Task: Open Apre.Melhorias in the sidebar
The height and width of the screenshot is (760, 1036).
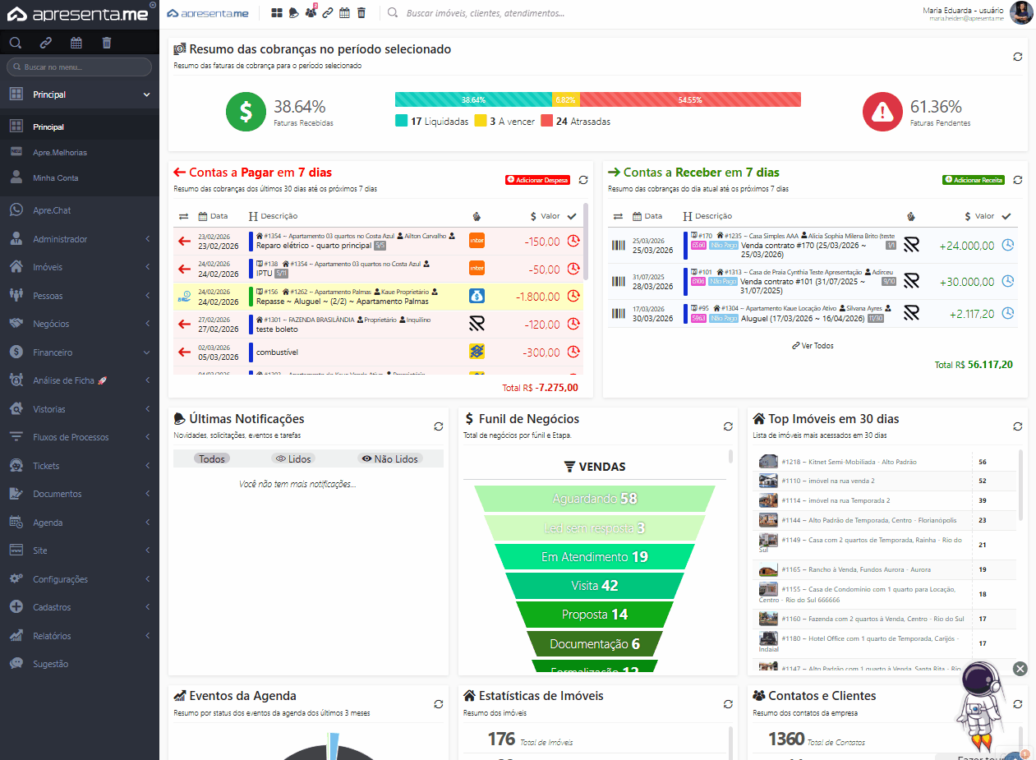Action: pyautogui.click(x=59, y=152)
